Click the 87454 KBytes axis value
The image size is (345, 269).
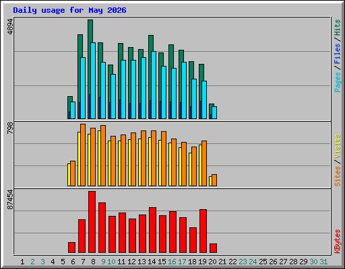(10, 200)
